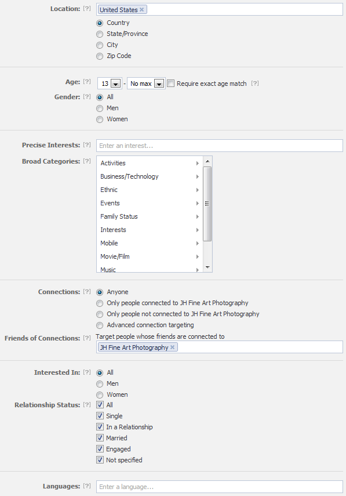Select the Family Status category item
The width and height of the screenshot is (346, 496).
pos(150,216)
